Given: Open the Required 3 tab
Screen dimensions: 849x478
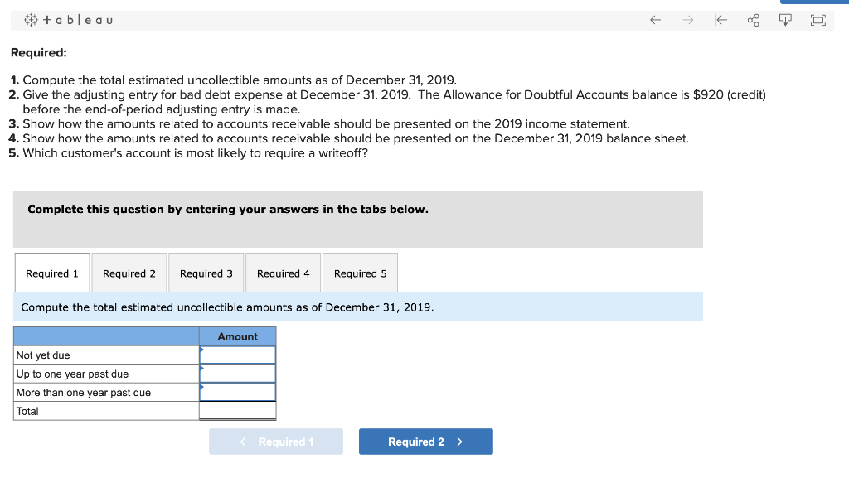Looking at the screenshot, I should click(206, 273).
